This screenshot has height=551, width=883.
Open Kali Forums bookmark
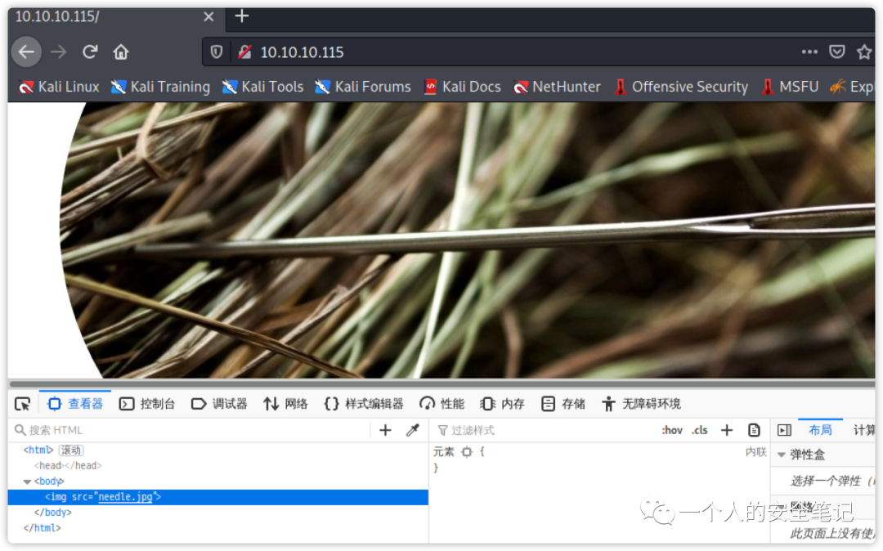click(363, 87)
